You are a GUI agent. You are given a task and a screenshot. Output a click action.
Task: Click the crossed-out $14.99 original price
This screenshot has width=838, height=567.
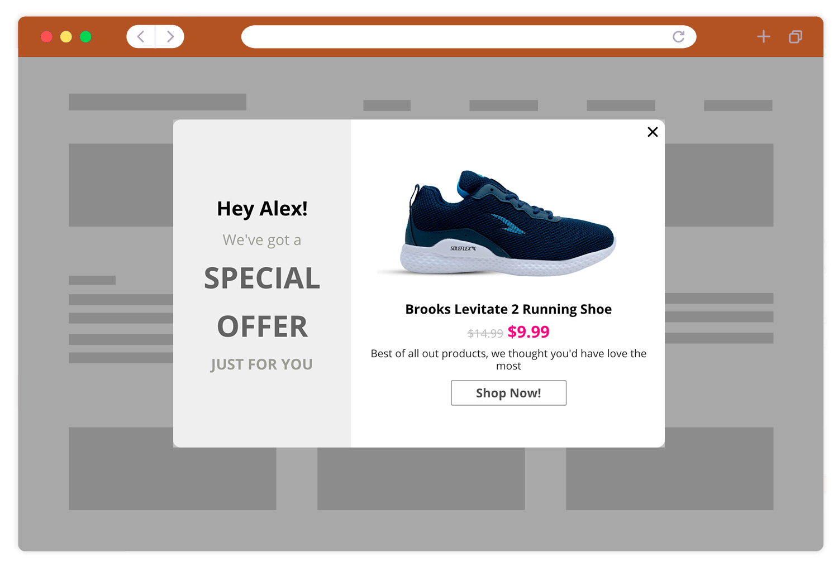pyautogui.click(x=485, y=333)
